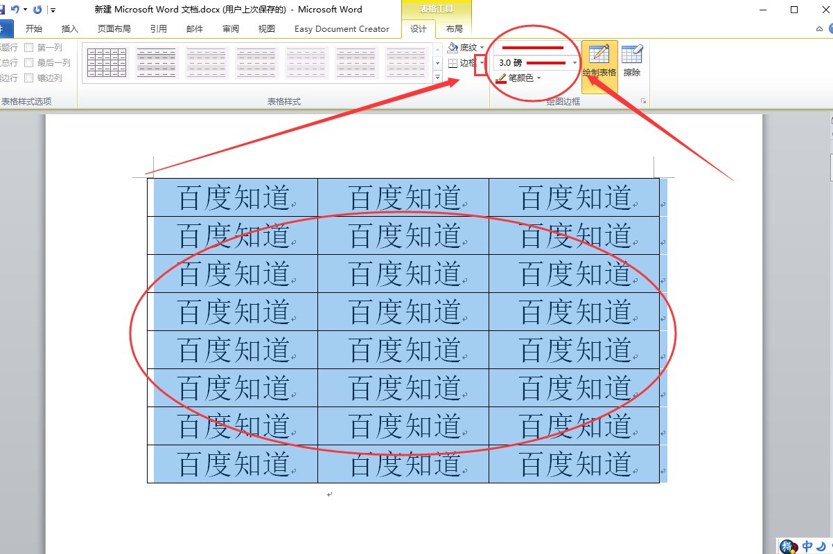Click the Redo icon at top left

click(37, 9)
